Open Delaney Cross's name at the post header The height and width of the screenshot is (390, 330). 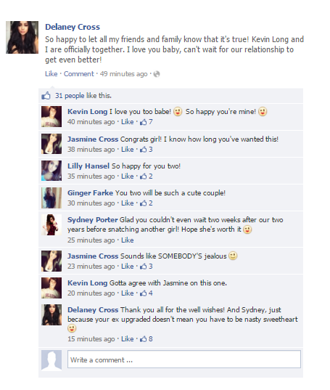coord(73,27)
